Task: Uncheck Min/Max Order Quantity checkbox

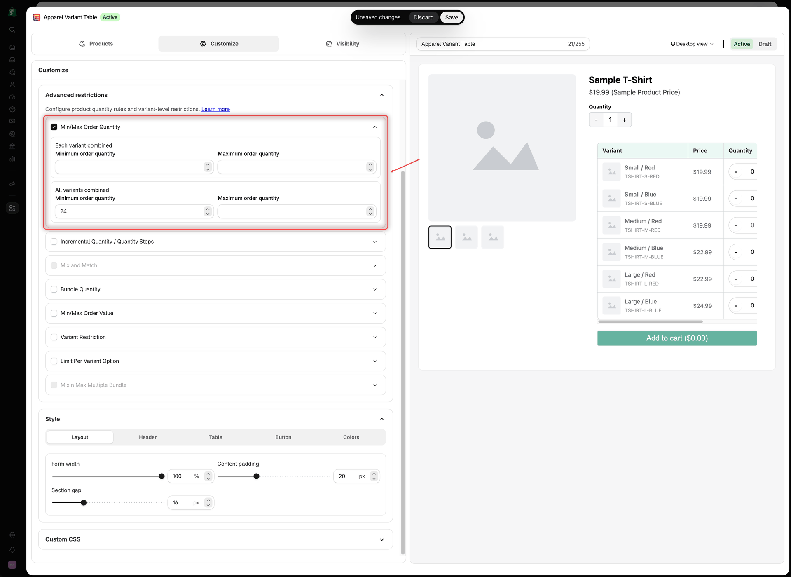Action: [x=54, y=127]
